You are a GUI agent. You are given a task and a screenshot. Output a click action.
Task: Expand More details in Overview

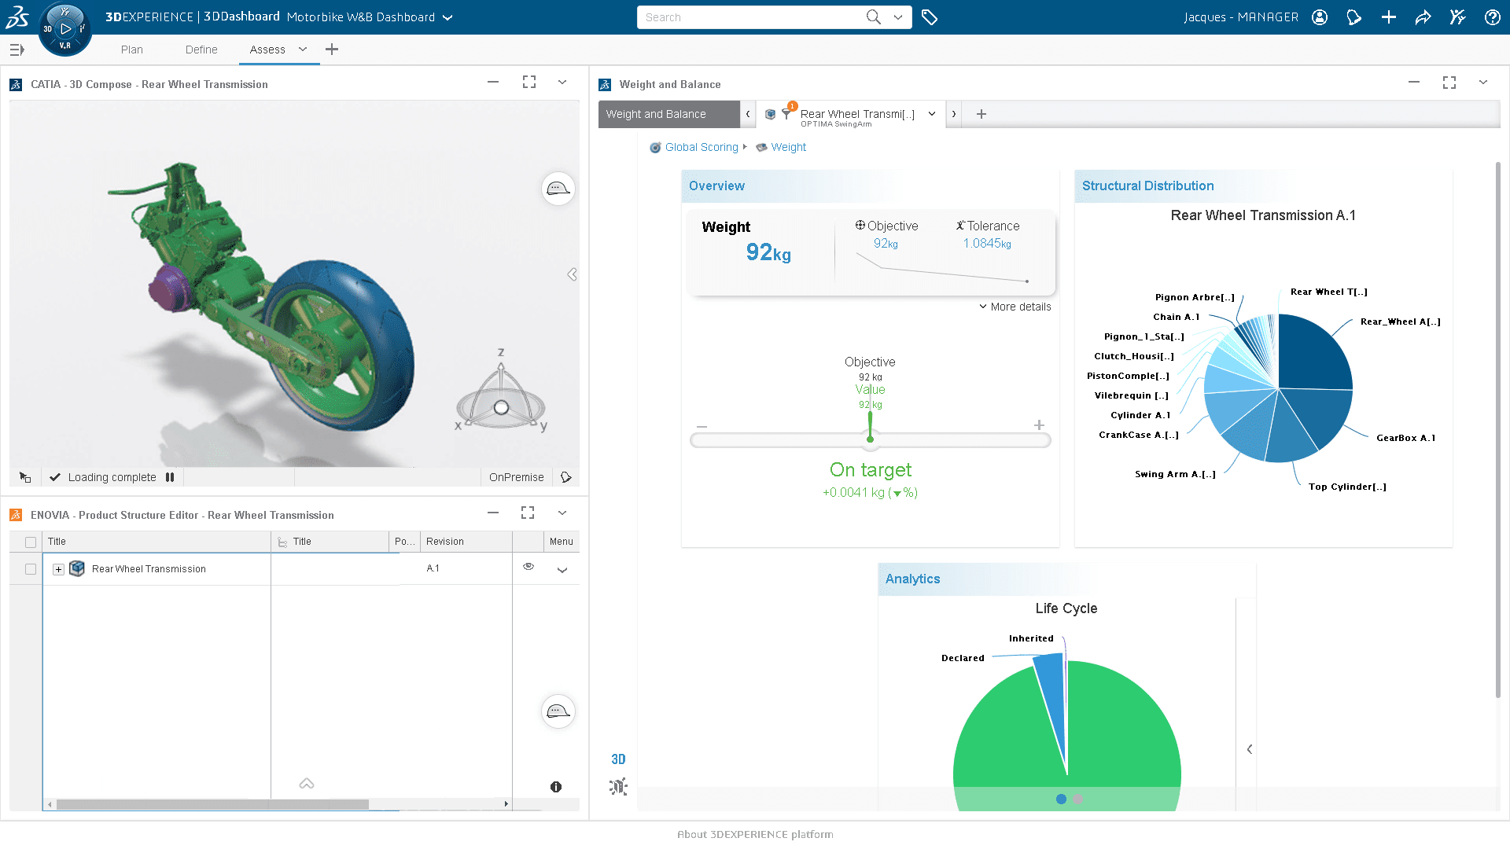pyautogui.click(x=1015, y=307)
